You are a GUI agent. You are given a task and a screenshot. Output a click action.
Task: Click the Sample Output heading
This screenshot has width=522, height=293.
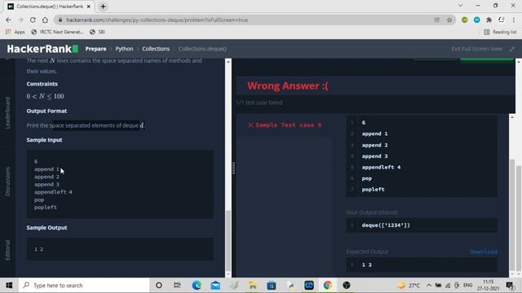(x=47, y=228)
